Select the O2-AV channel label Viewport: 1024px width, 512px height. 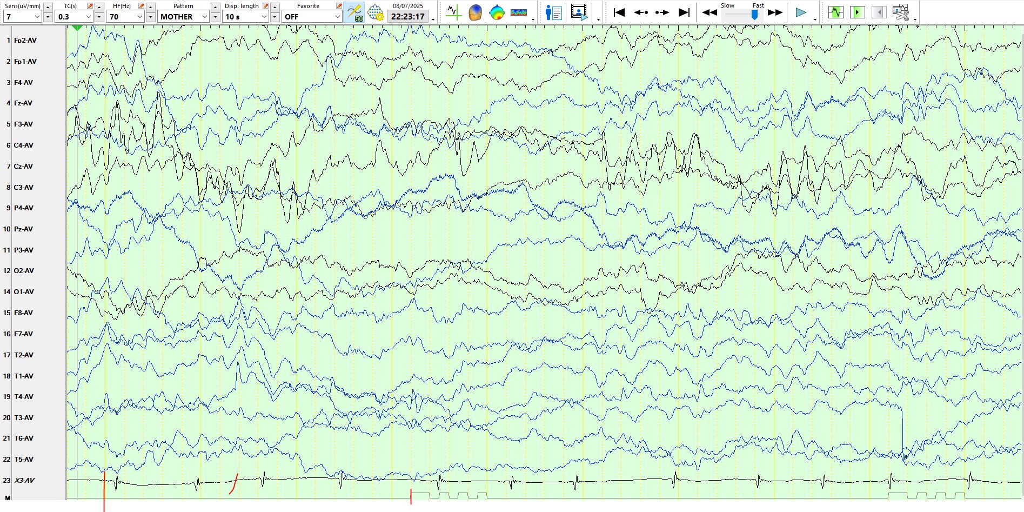[24, 271]
